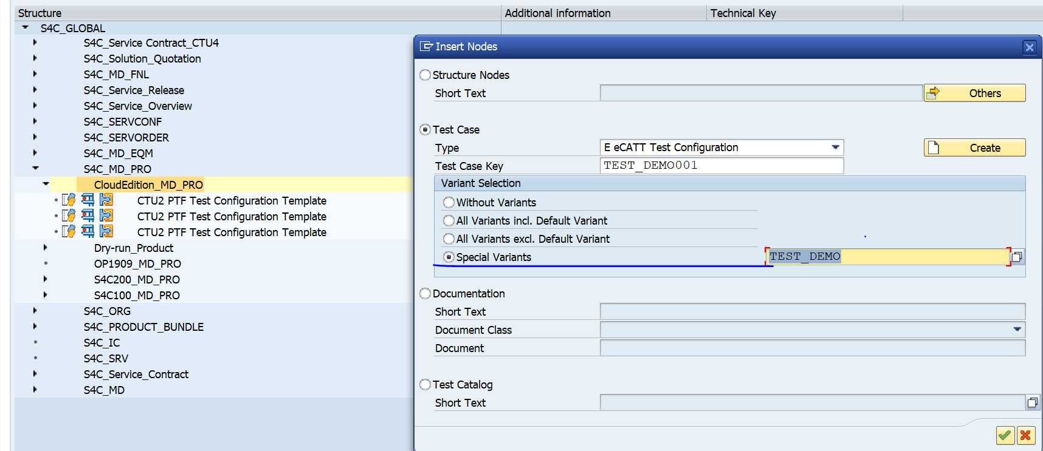This screenshot has height=451, width=1043.
Task: Open value help for Special Variants field
Action: (1017, 257)
